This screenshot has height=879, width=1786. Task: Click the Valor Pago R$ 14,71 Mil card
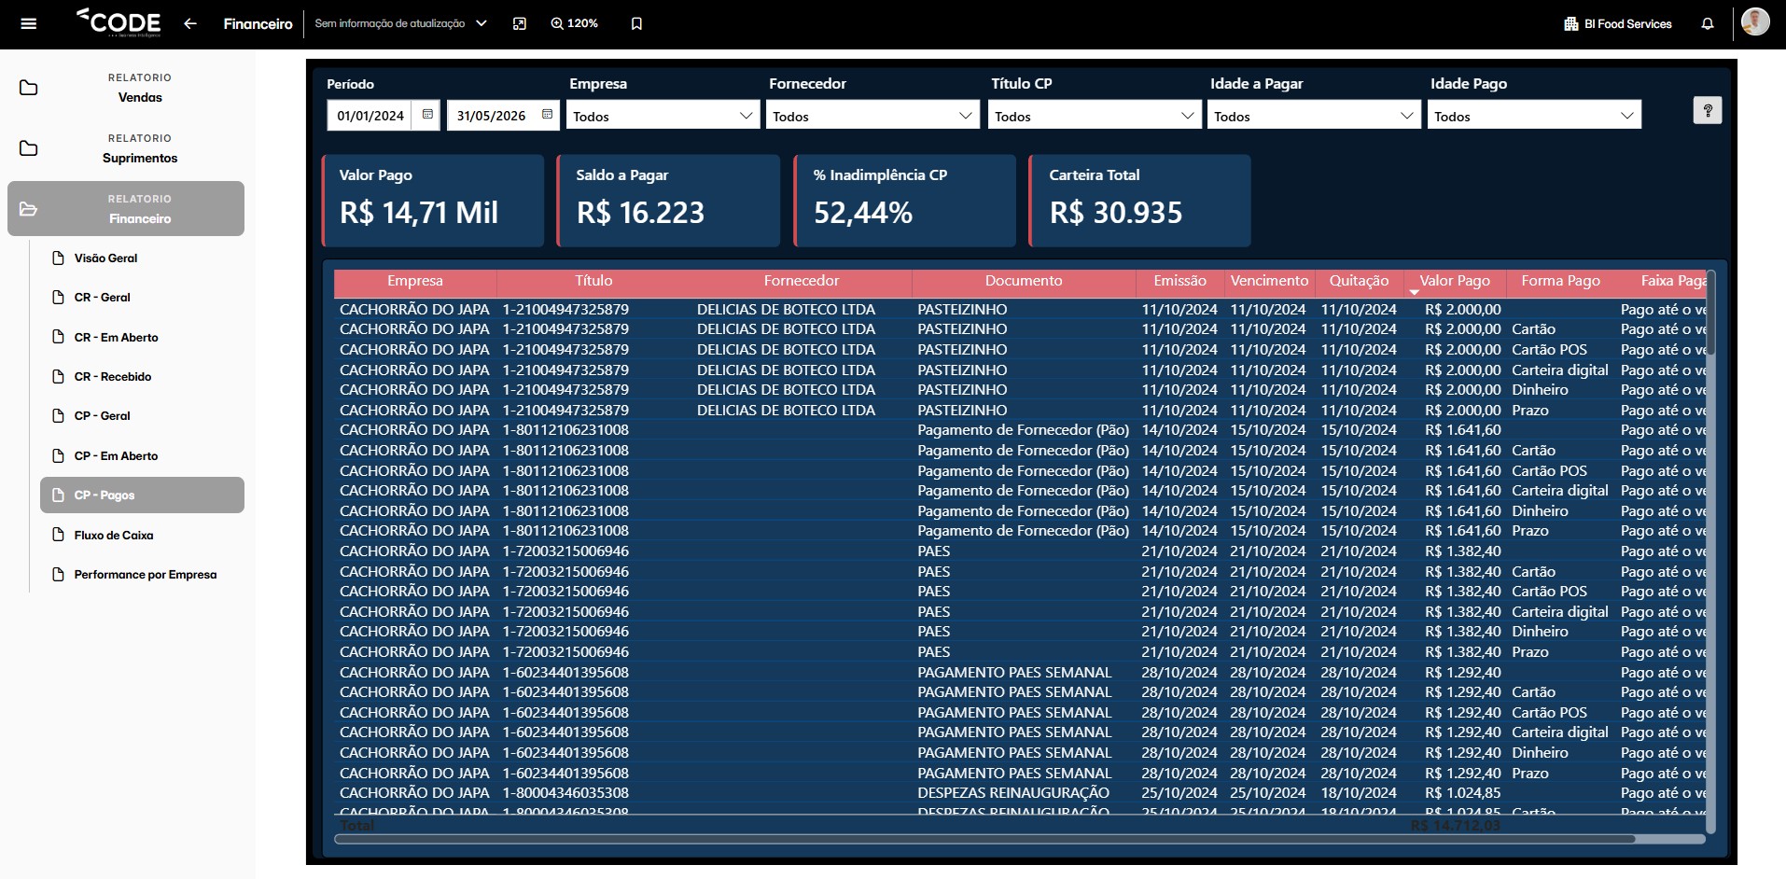tap(433, 201)
